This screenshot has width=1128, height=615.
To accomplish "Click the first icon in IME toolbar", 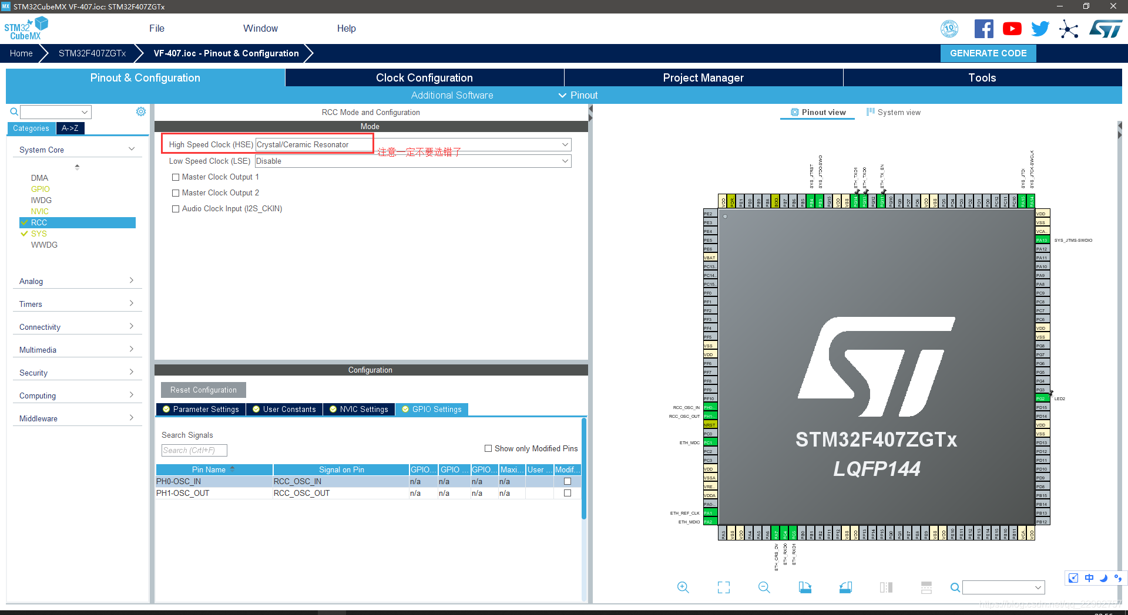I will click(x=1073, y=578).
